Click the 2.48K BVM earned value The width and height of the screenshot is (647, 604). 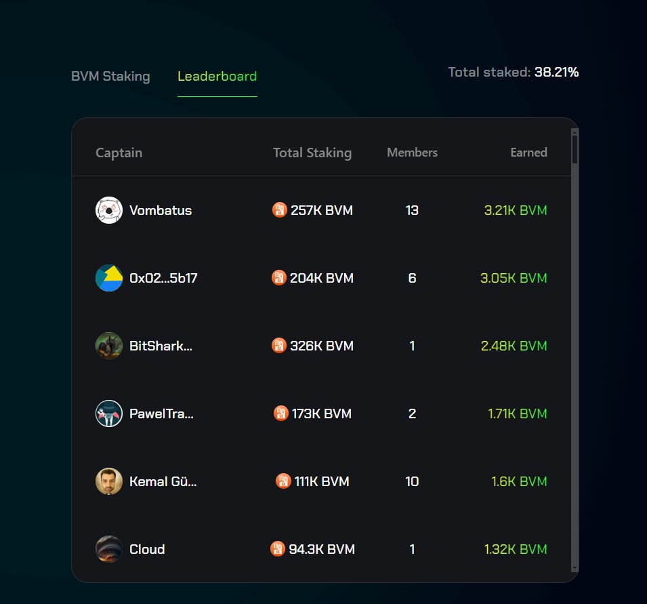pyautogui.click(x=514, y=346)
